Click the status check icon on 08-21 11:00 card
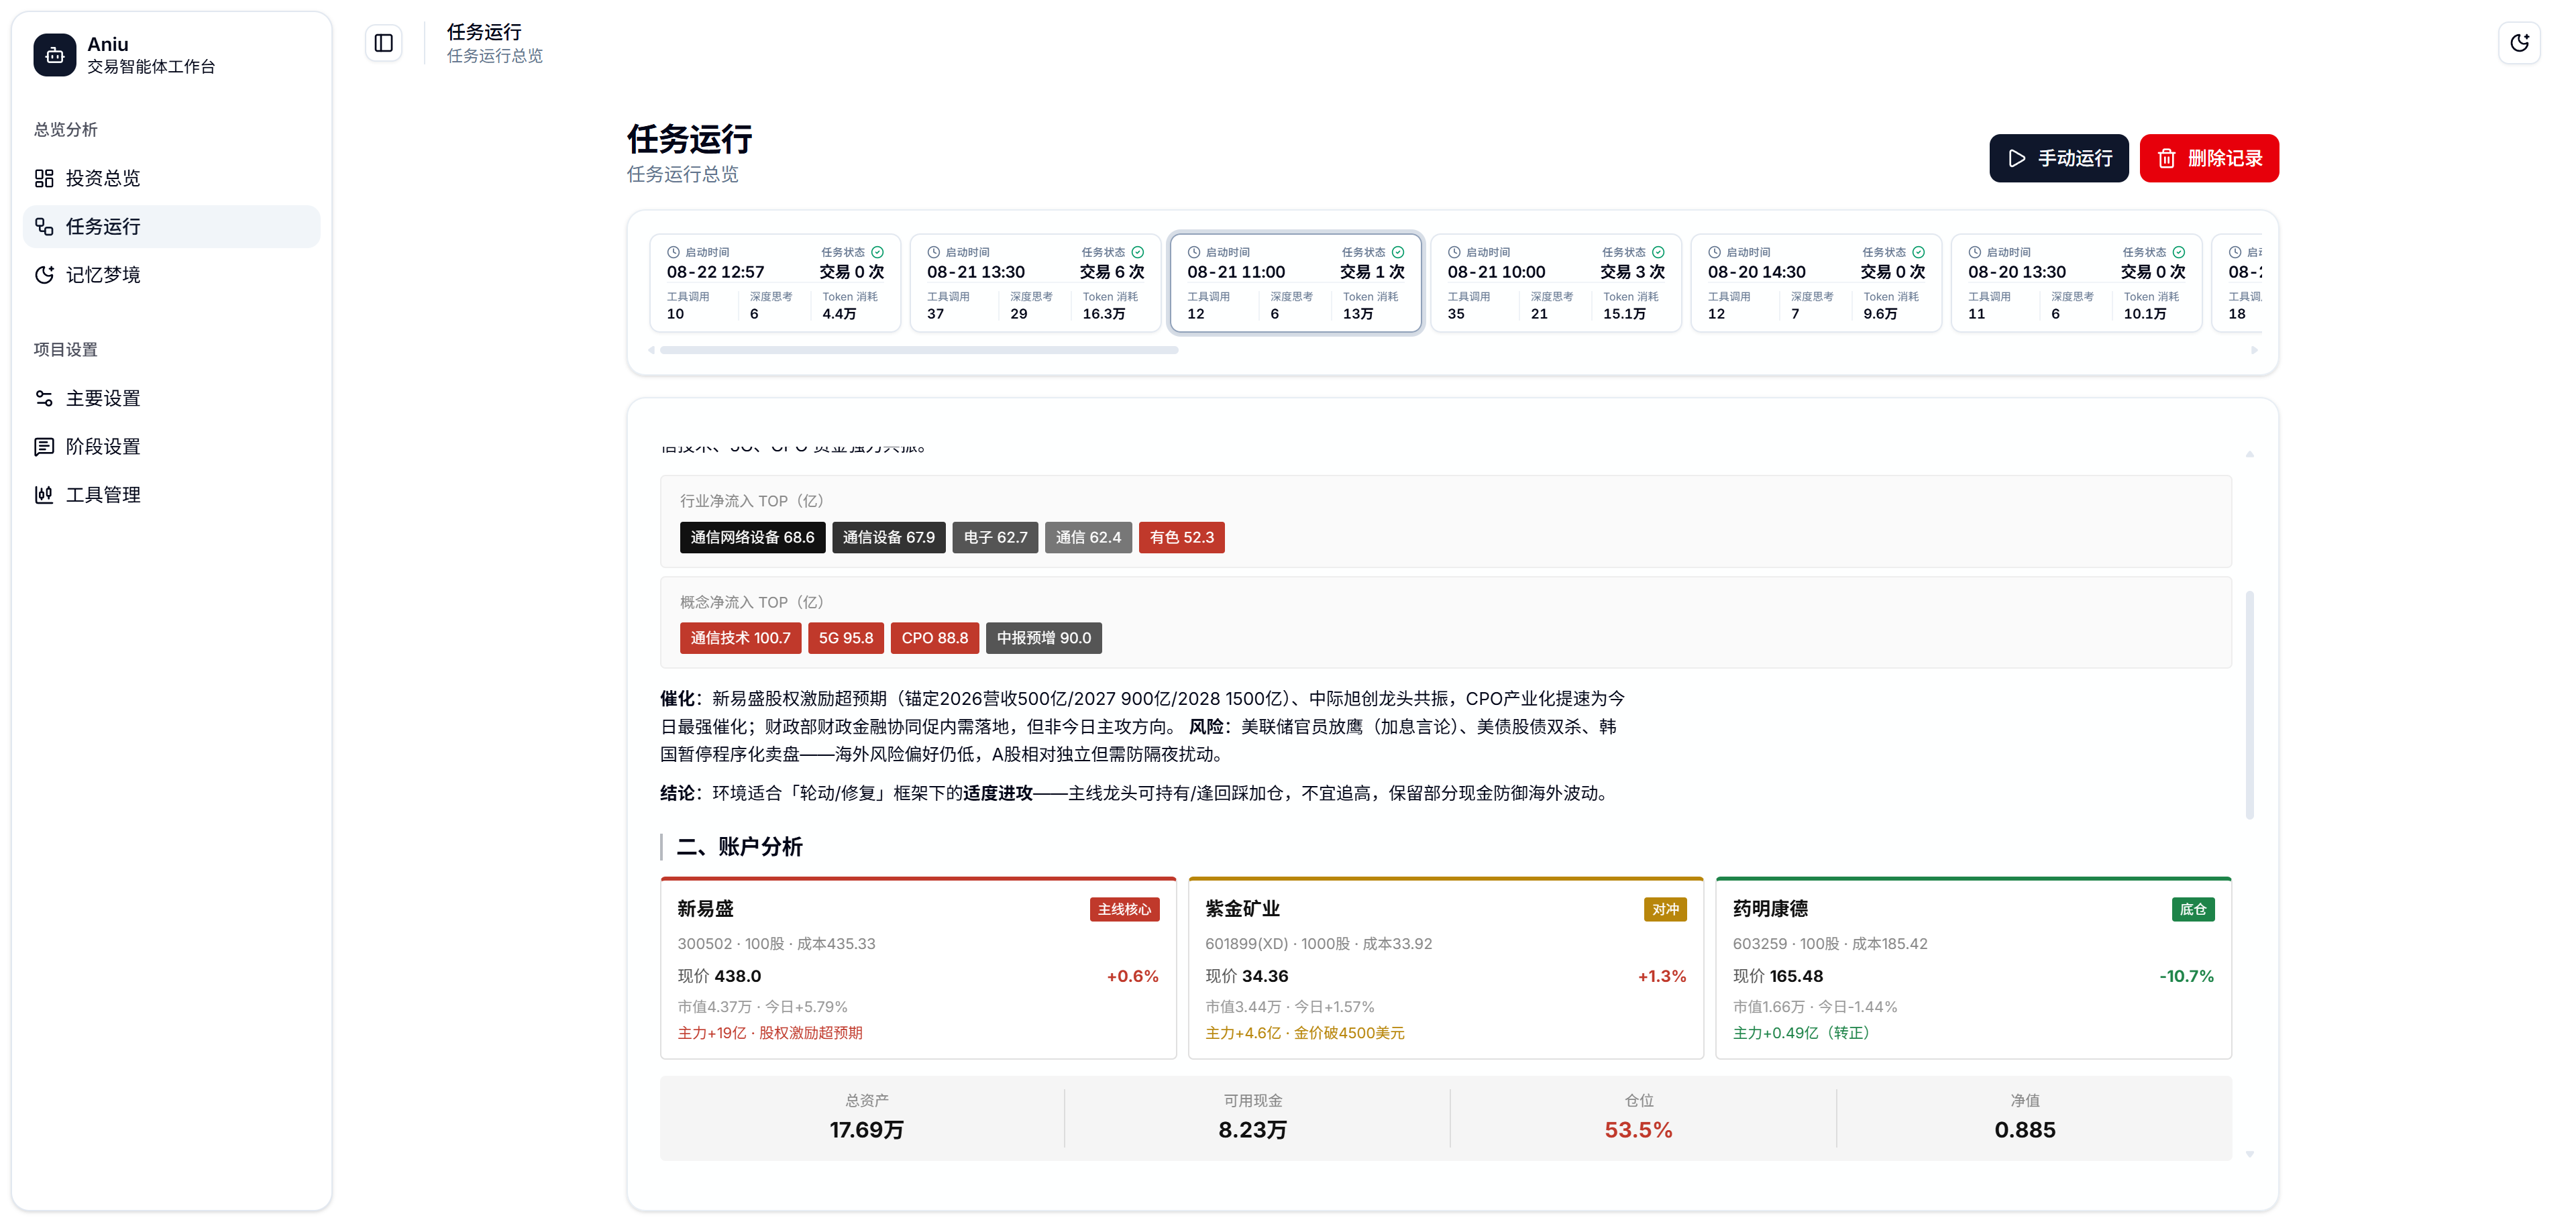This screenshot has width=2576, height=1222. point(1398,252)
